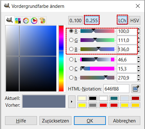Decrease the C value with down arrow

pyautogui.click(x=139, y=71)
